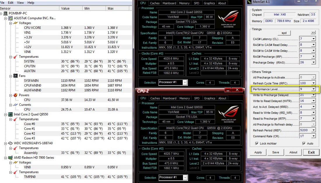Toggle the Auto checkbox in MemSet
Image resolution: width=321 pixels, height=183 pixels.
point(304,143)
